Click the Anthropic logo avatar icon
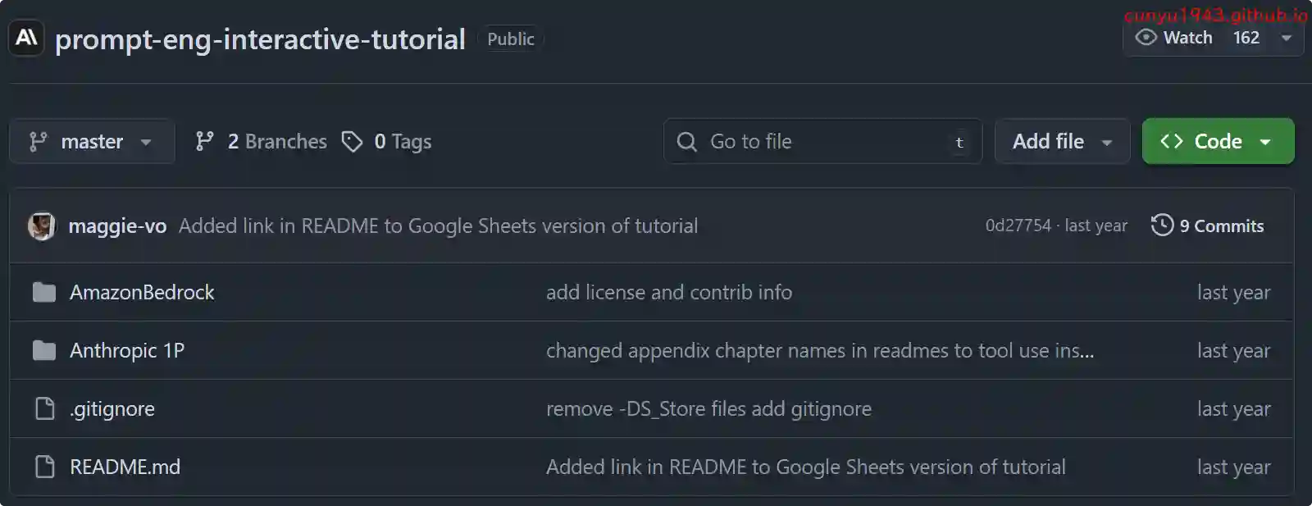The height and width of the screenshot is (506, 1312). (26, 38)
